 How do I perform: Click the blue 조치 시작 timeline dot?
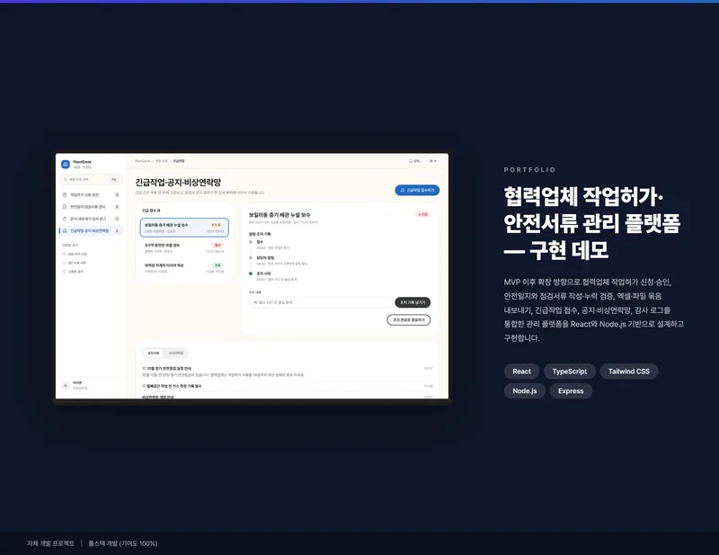(x=251, y=273)
